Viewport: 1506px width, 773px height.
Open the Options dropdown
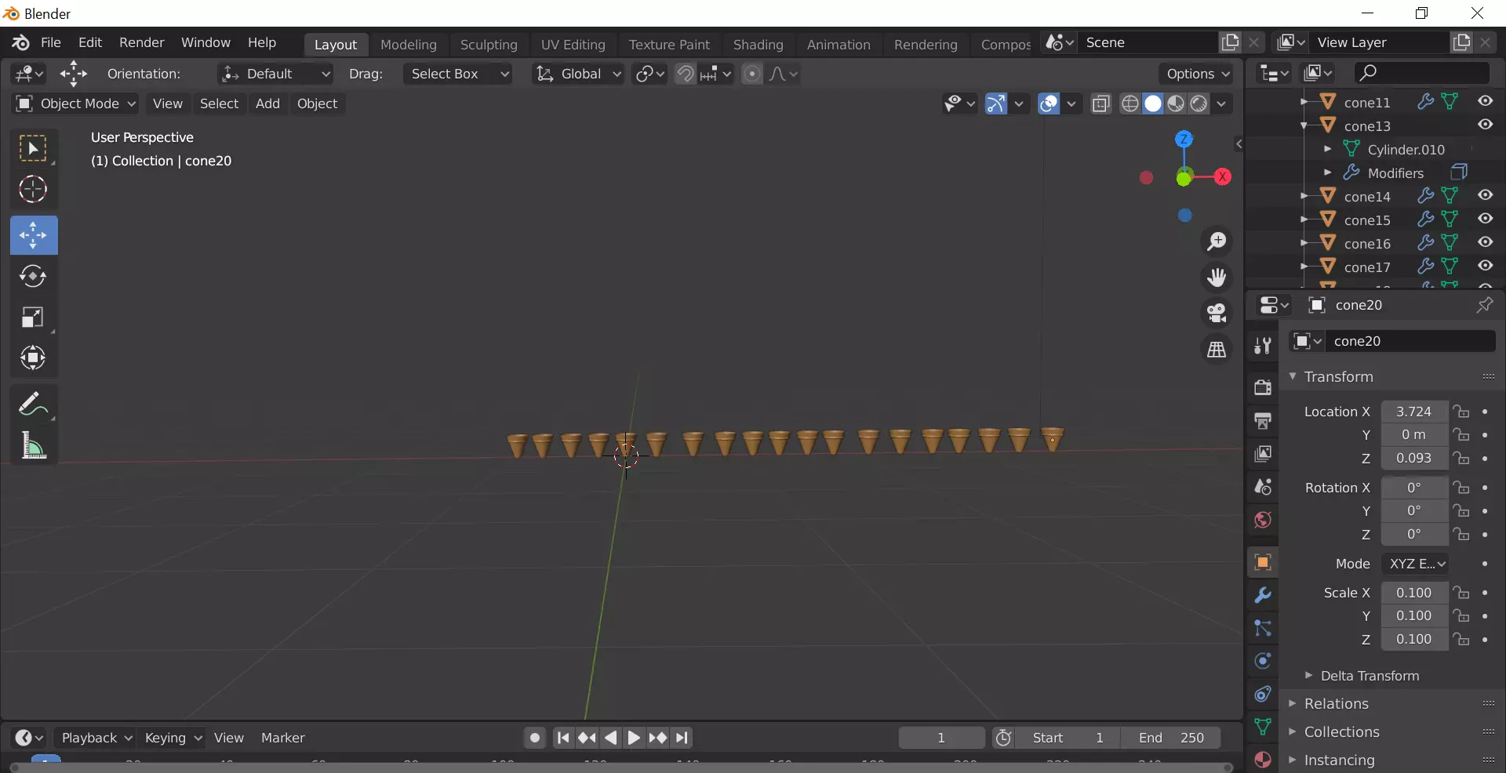click(x=1196, y=74)
